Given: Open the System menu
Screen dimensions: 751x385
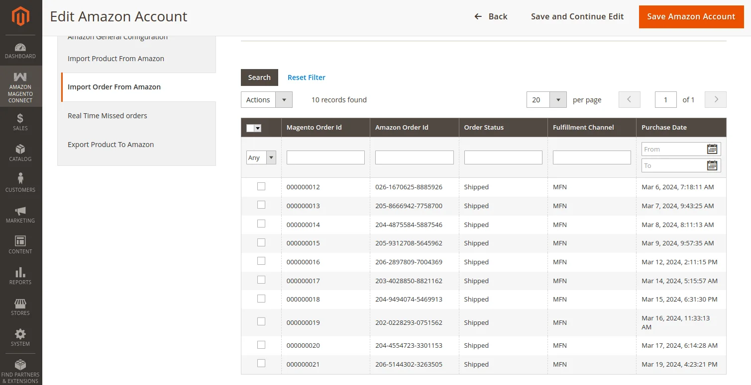Looking at the screenshot, I should [x=20, y=337].
